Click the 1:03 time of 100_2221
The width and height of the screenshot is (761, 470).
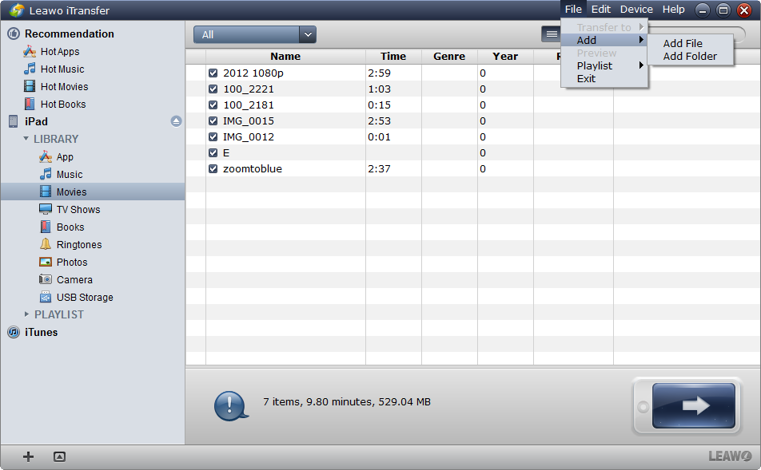(x=379, y=89)
